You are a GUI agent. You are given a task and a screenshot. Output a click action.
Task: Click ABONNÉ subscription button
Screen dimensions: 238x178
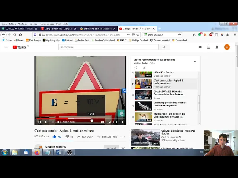coord(111,148)
